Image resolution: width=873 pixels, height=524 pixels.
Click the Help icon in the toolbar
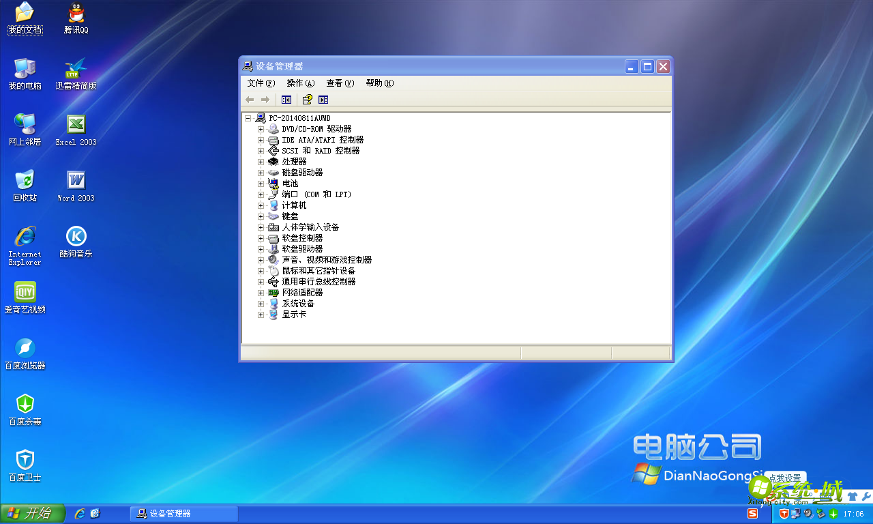click(x=306, y=100)
